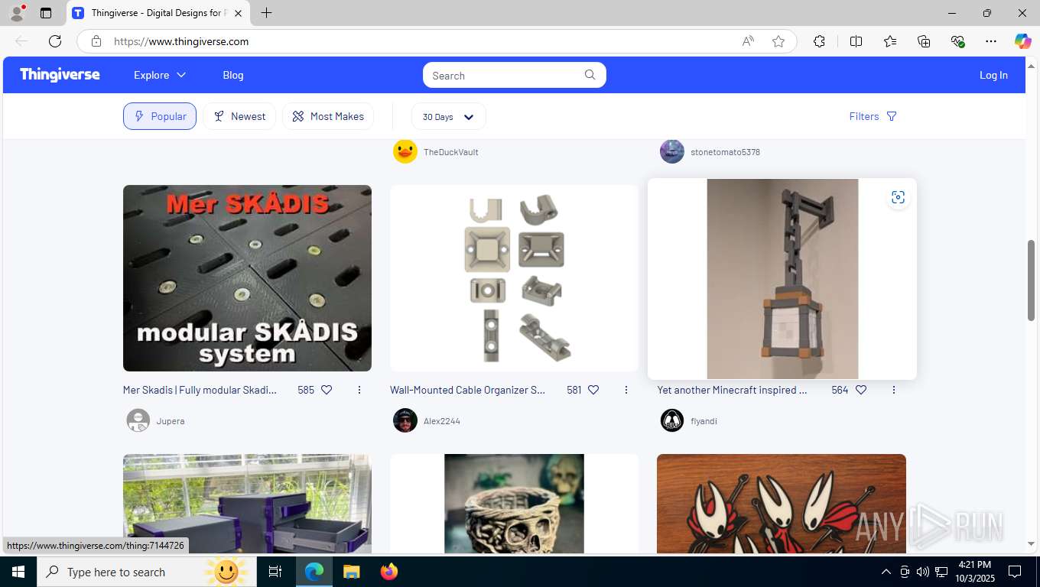The image size is (1040, 587).
Task: Open the Mer SKADIS modular system thumbnail
Action: [247, 278]
